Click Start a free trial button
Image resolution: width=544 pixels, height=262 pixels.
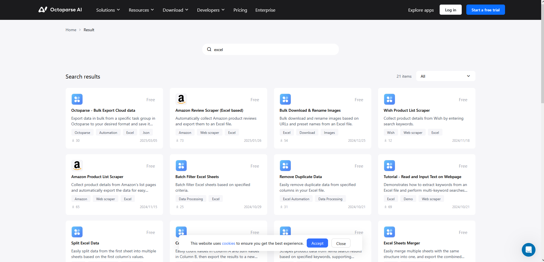[x=485, y=10]
